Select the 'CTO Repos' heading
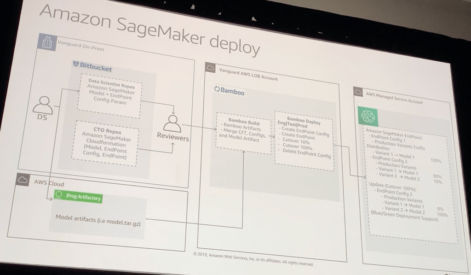The width and height of the screenshot is (471, 275). (107, 131)
